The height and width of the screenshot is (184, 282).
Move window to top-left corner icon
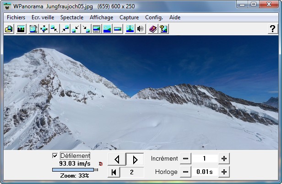54,29
